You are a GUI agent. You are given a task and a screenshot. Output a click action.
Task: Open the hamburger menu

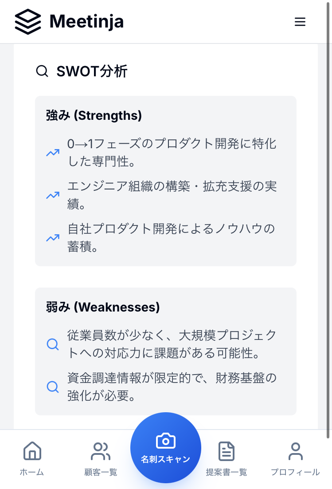(x=300, y=22)
